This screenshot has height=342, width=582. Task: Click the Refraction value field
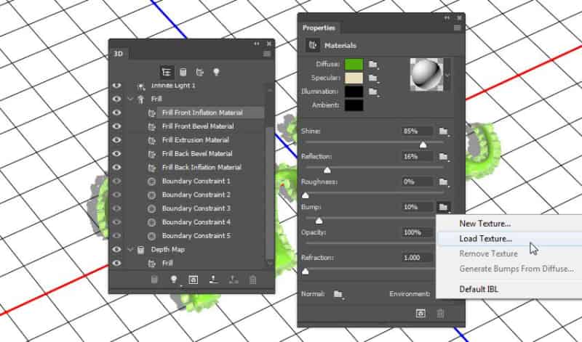pos(417,258)
